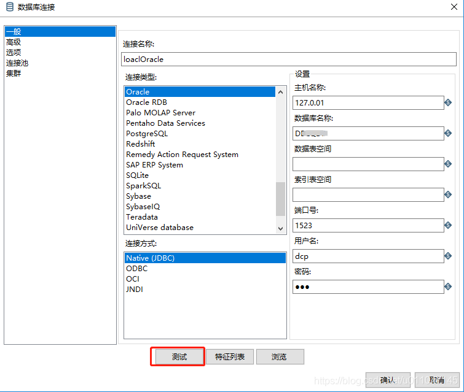Click the database icon in title bar
The width and height of the screenshot is (464, 392).
(x=10, y=7)
